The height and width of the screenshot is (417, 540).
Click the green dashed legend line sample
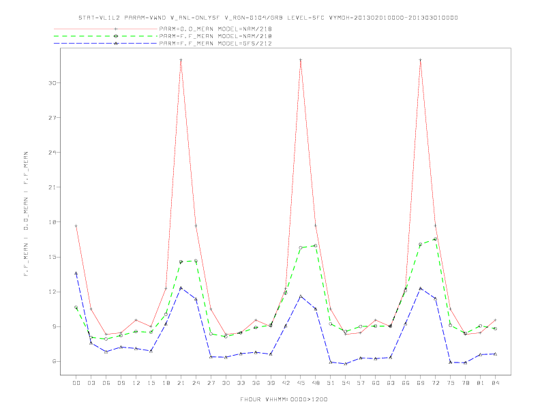coord(106,36)
